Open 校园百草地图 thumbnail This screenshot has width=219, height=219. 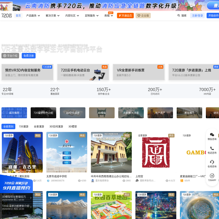point(111,205)
